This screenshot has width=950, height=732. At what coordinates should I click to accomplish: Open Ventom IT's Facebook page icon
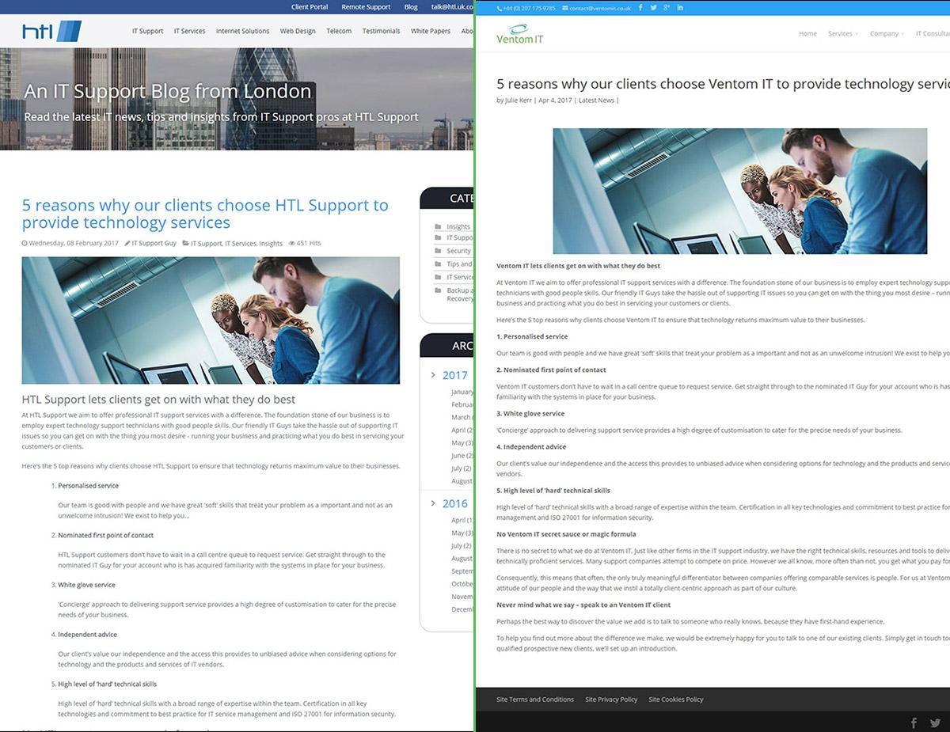coord(640,8)
